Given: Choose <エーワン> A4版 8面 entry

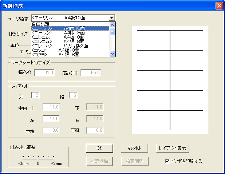Looking at the screenshot, I should pos(70,33).
